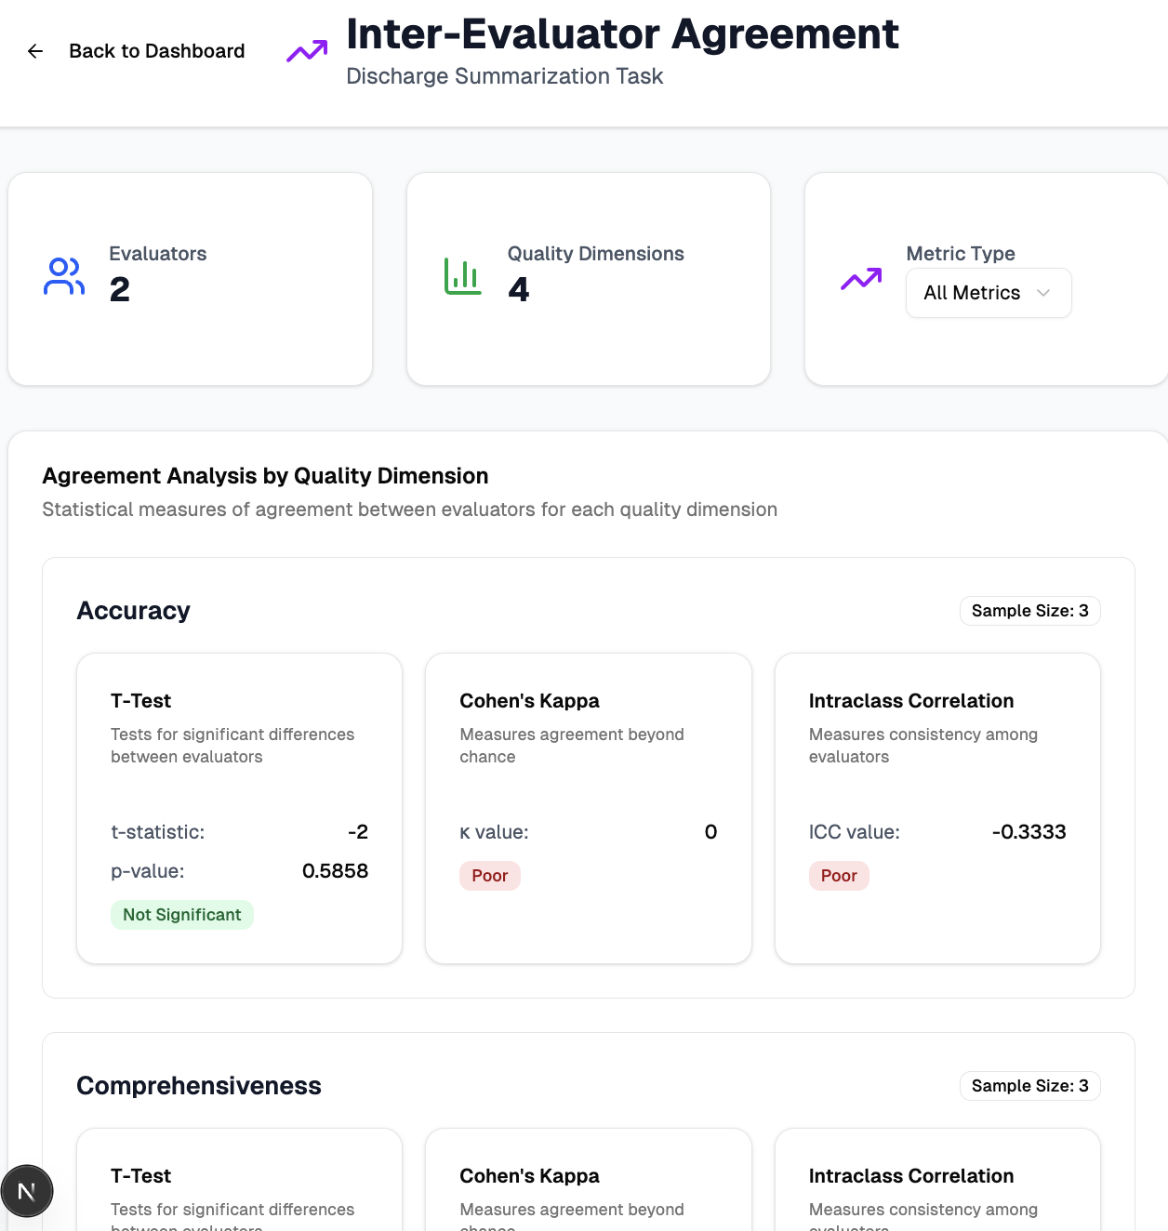Click the ICC value -0.3333
The width and height of the screenshot is (1168, 1231).
click(1029, 832)
